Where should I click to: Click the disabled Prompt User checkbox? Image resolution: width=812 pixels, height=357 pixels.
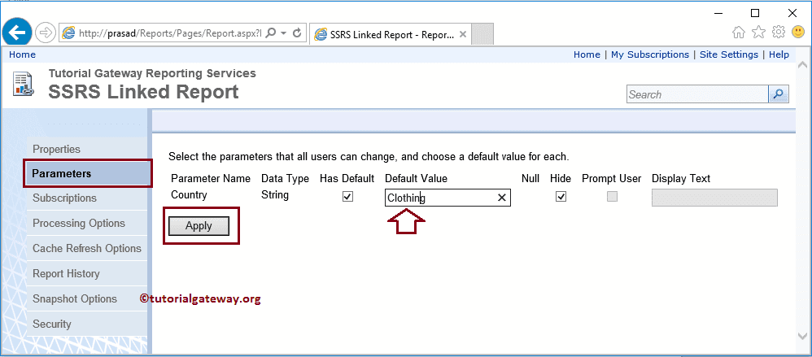coord(612,197)
